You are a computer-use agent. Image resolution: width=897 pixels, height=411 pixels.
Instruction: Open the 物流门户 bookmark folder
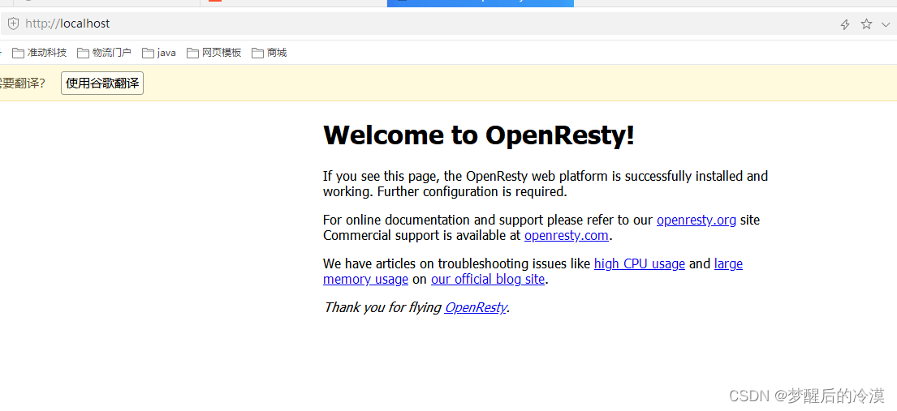pos(105,54)
